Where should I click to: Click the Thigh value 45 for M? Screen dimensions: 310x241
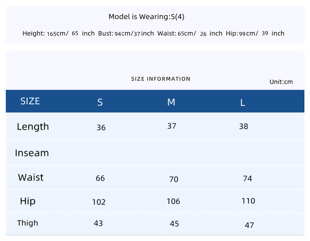coord(174,224)
